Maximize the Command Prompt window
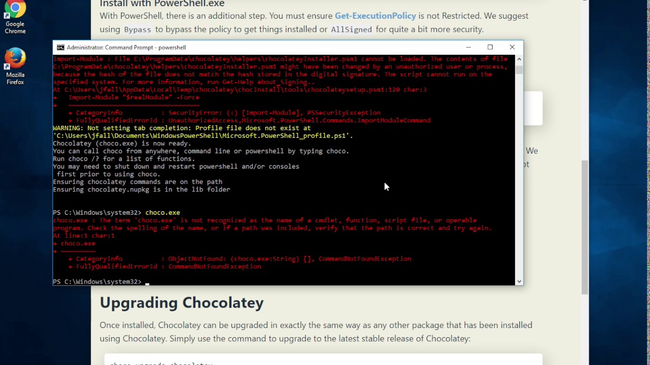This screenshot has width=650, height=365. click(x=490, y=47)
